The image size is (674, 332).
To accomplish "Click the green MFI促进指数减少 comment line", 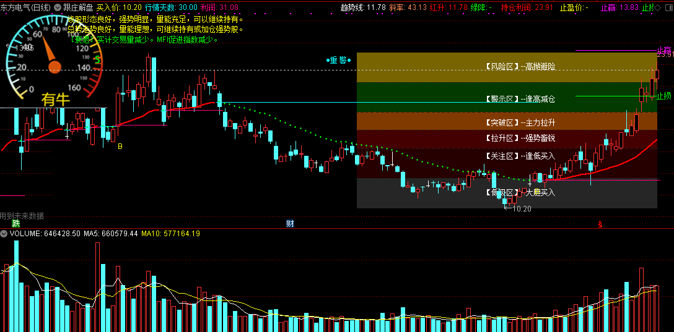I will point(144,40).
